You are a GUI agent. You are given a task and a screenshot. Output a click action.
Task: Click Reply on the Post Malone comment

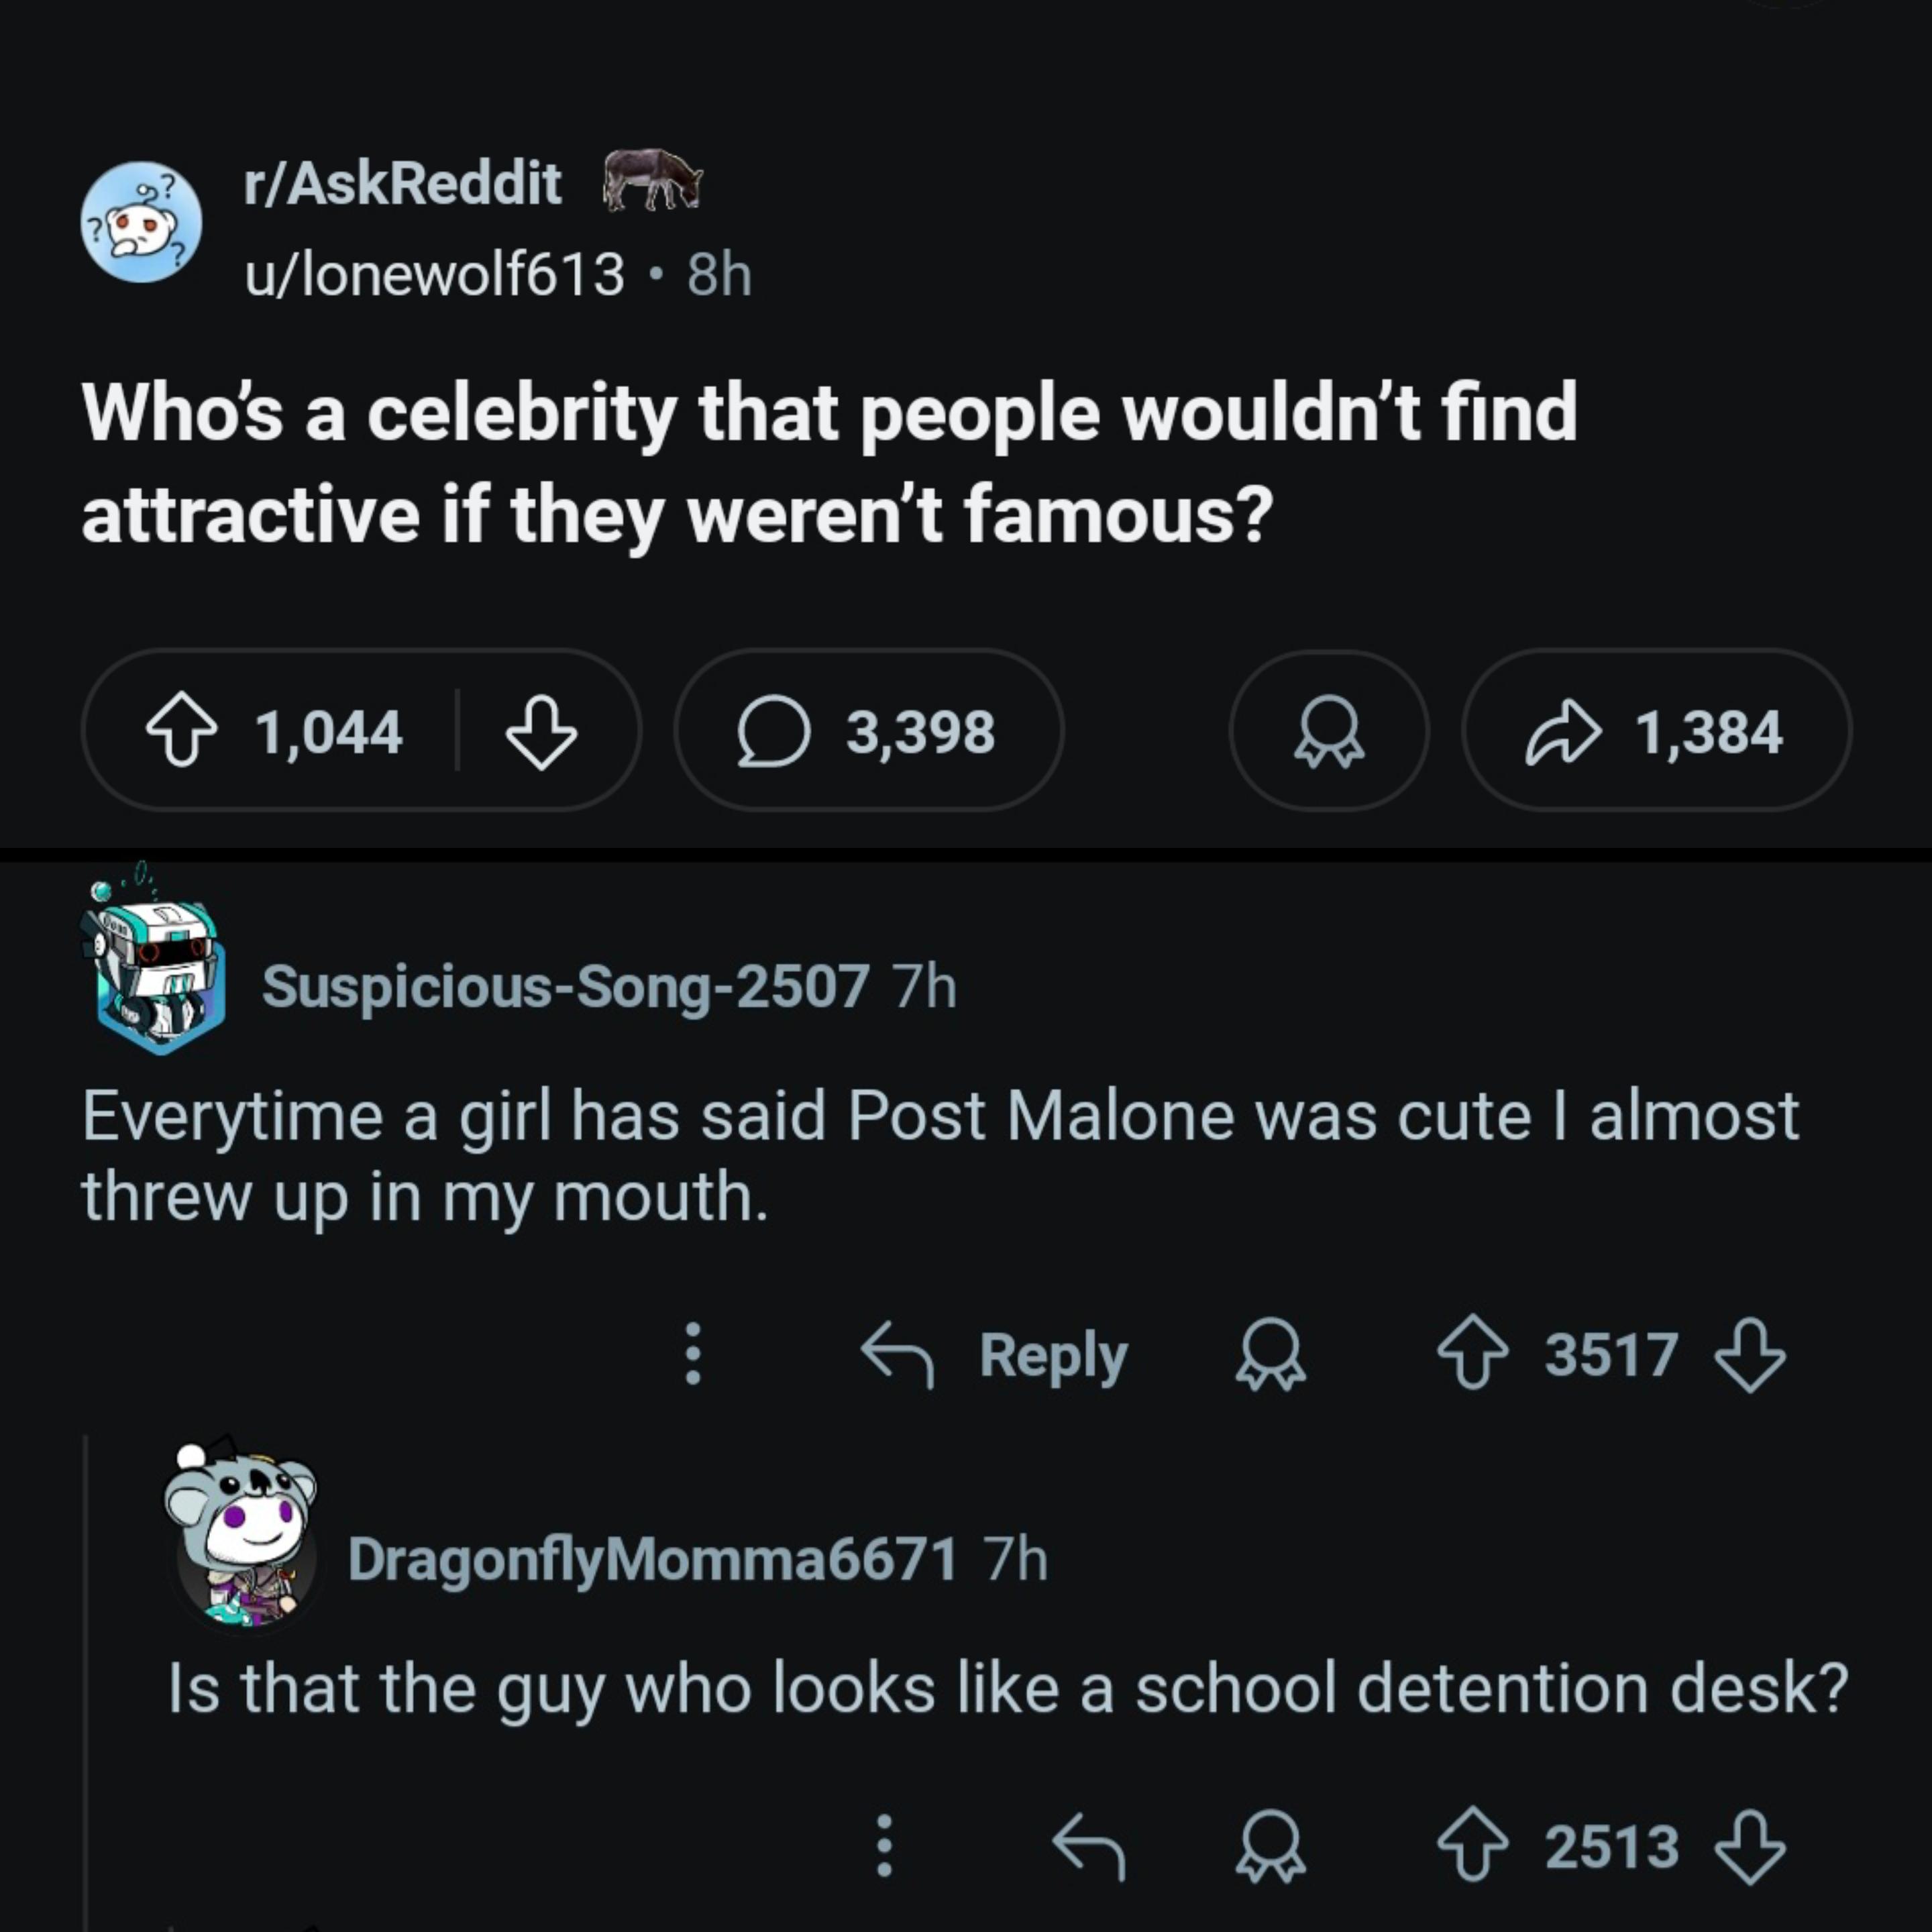tap(996, 1355)
